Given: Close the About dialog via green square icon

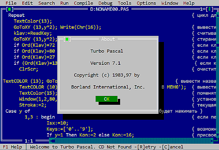Looking at the screenshot, I should tap(67, 39).
